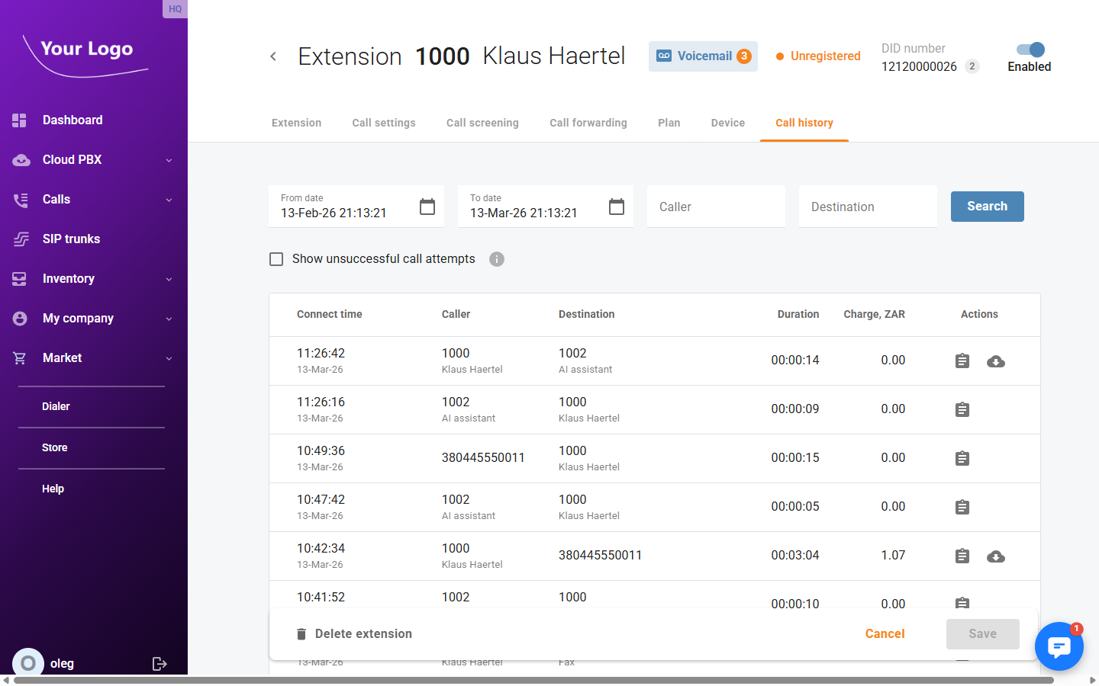
Task: Click the info icon next to unsuccessful call attempts
Action: (497, 259)
